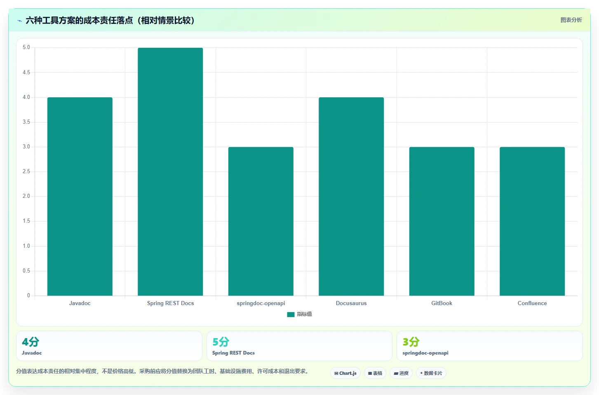Click the Docusaurus x-axis label
Image resolution: width=599 pixels, height=395 pixels.
pyautogui.click(x=351, y=303)
